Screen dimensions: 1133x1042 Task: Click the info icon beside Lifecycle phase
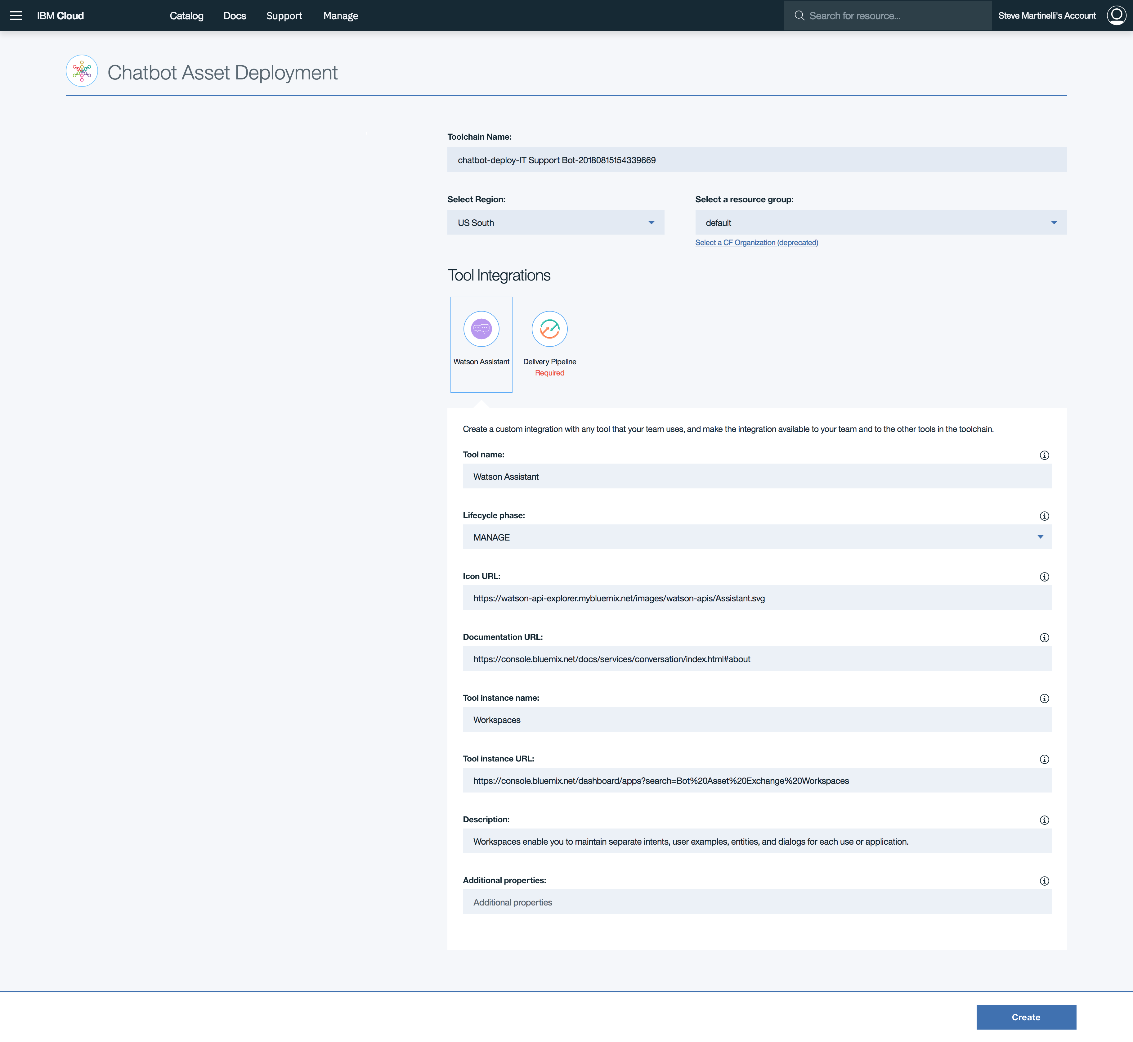pos(1044,516)
